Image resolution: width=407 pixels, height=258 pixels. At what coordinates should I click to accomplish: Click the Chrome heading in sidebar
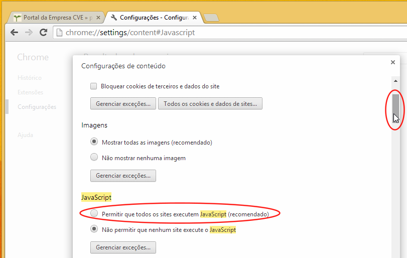[33, 57]
